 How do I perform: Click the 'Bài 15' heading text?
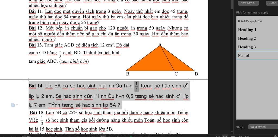37,112
